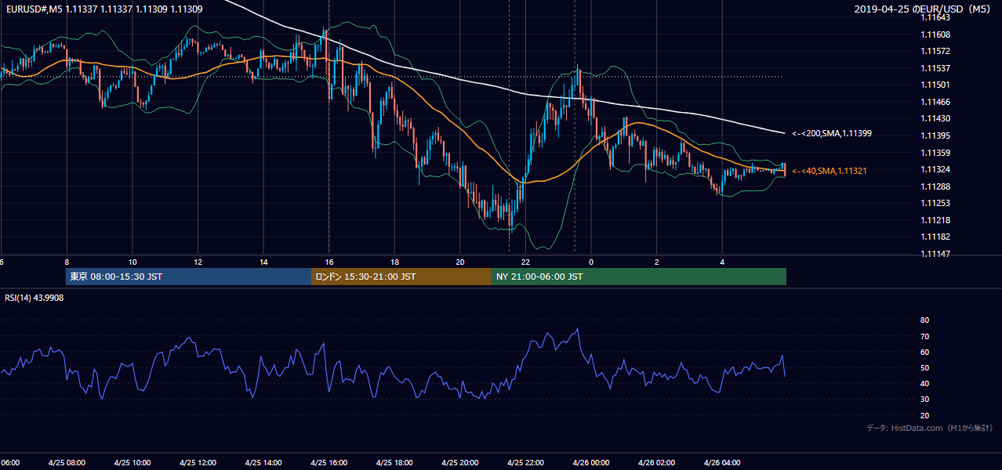Click bottom date label 4/25 12:00
The width and height of the screenshot is (1002, 470).
(197, 463)
